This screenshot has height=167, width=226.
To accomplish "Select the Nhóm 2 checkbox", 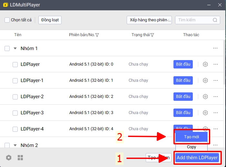I will point(7,145).
